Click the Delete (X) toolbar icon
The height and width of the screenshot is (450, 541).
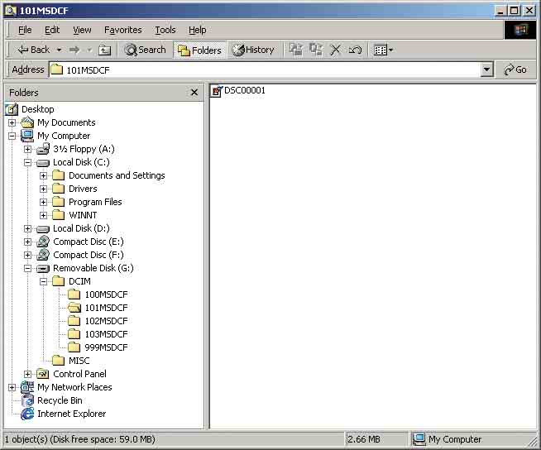click(x=335, y=50)
